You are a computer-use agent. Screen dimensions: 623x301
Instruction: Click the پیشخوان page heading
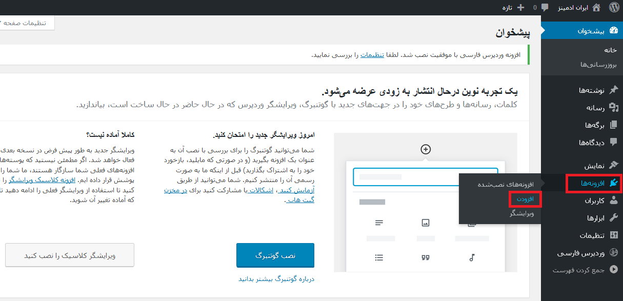[x=513, y=33]
